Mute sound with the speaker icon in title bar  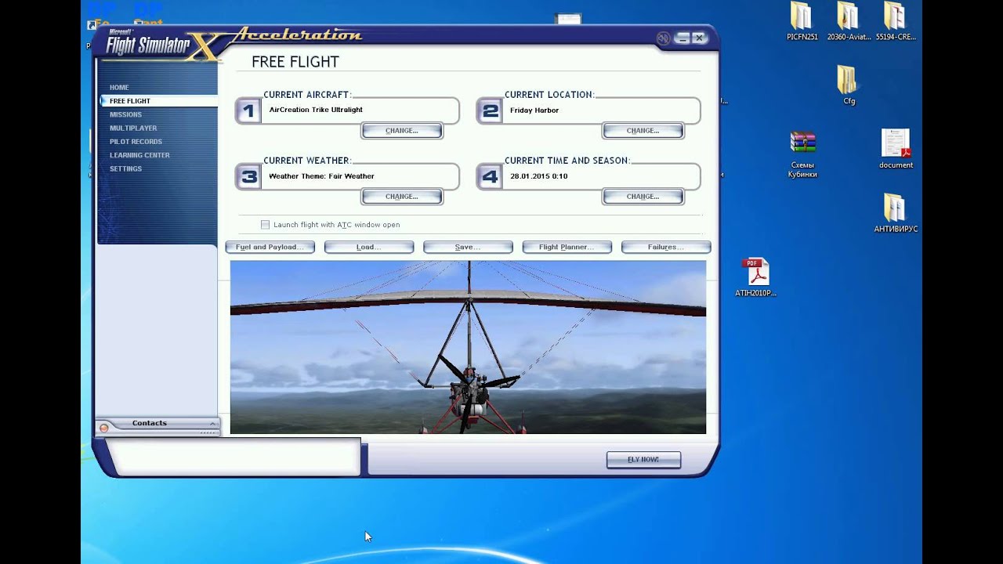coord(663,38)
